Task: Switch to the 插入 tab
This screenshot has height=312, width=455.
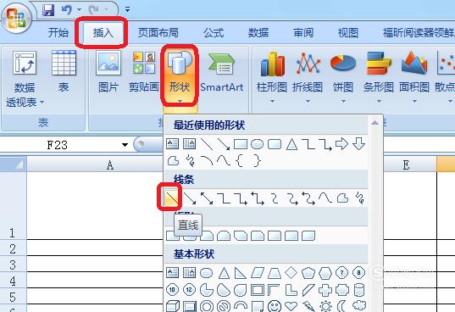Action: (103, 32)
